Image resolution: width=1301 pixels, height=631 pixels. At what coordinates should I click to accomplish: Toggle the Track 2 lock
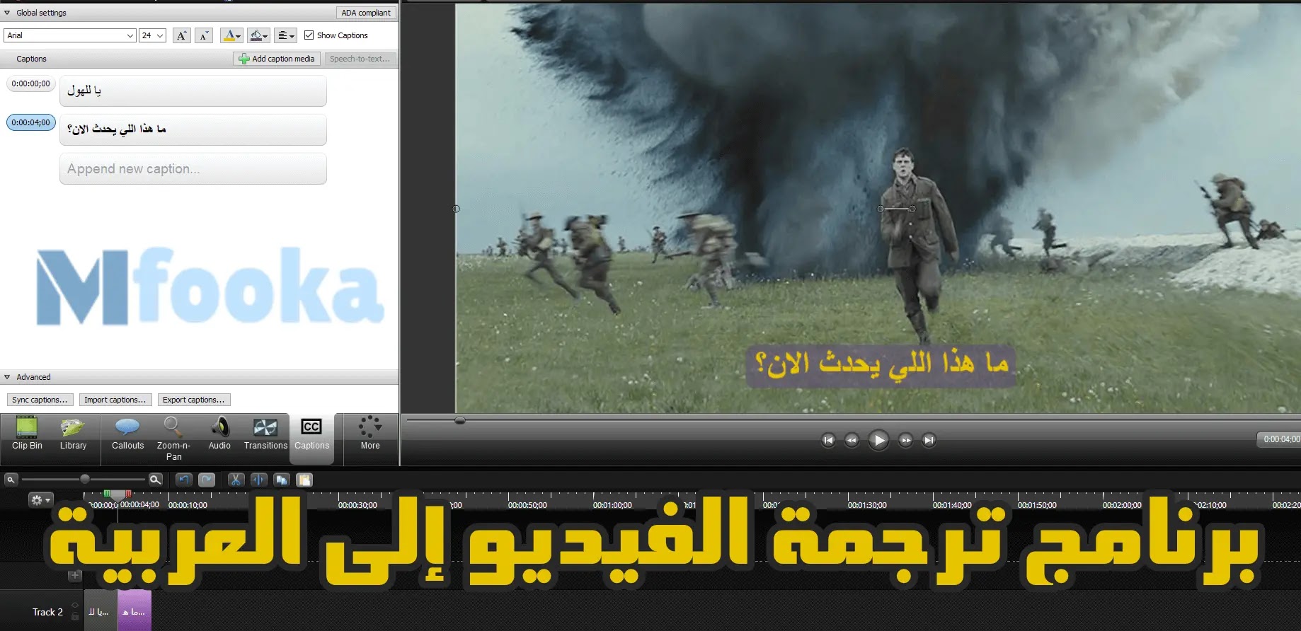click(75, 616)
